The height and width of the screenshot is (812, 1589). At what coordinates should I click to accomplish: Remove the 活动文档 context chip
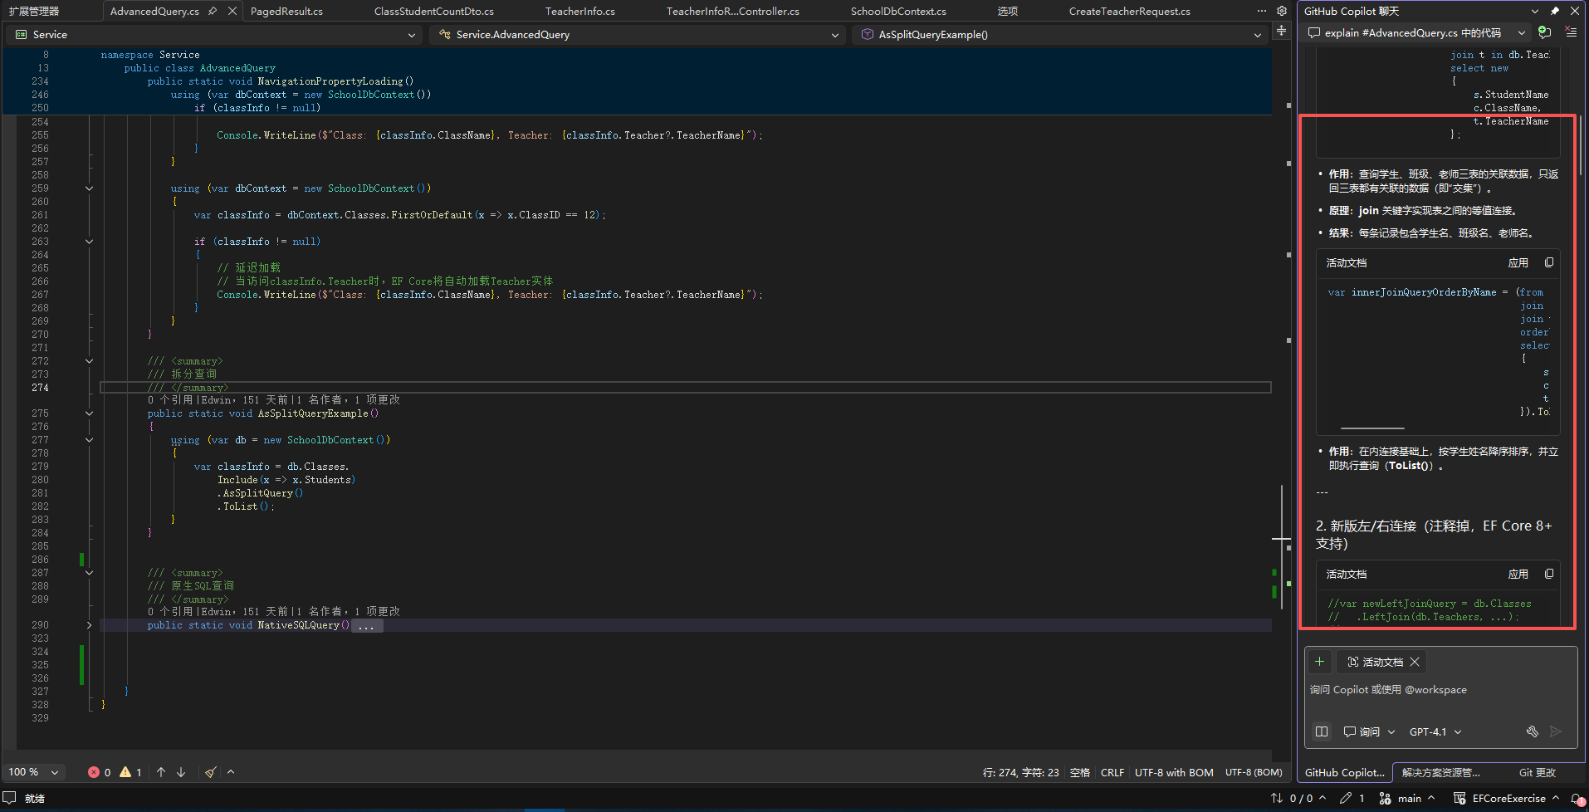(x=1415, y=662)
